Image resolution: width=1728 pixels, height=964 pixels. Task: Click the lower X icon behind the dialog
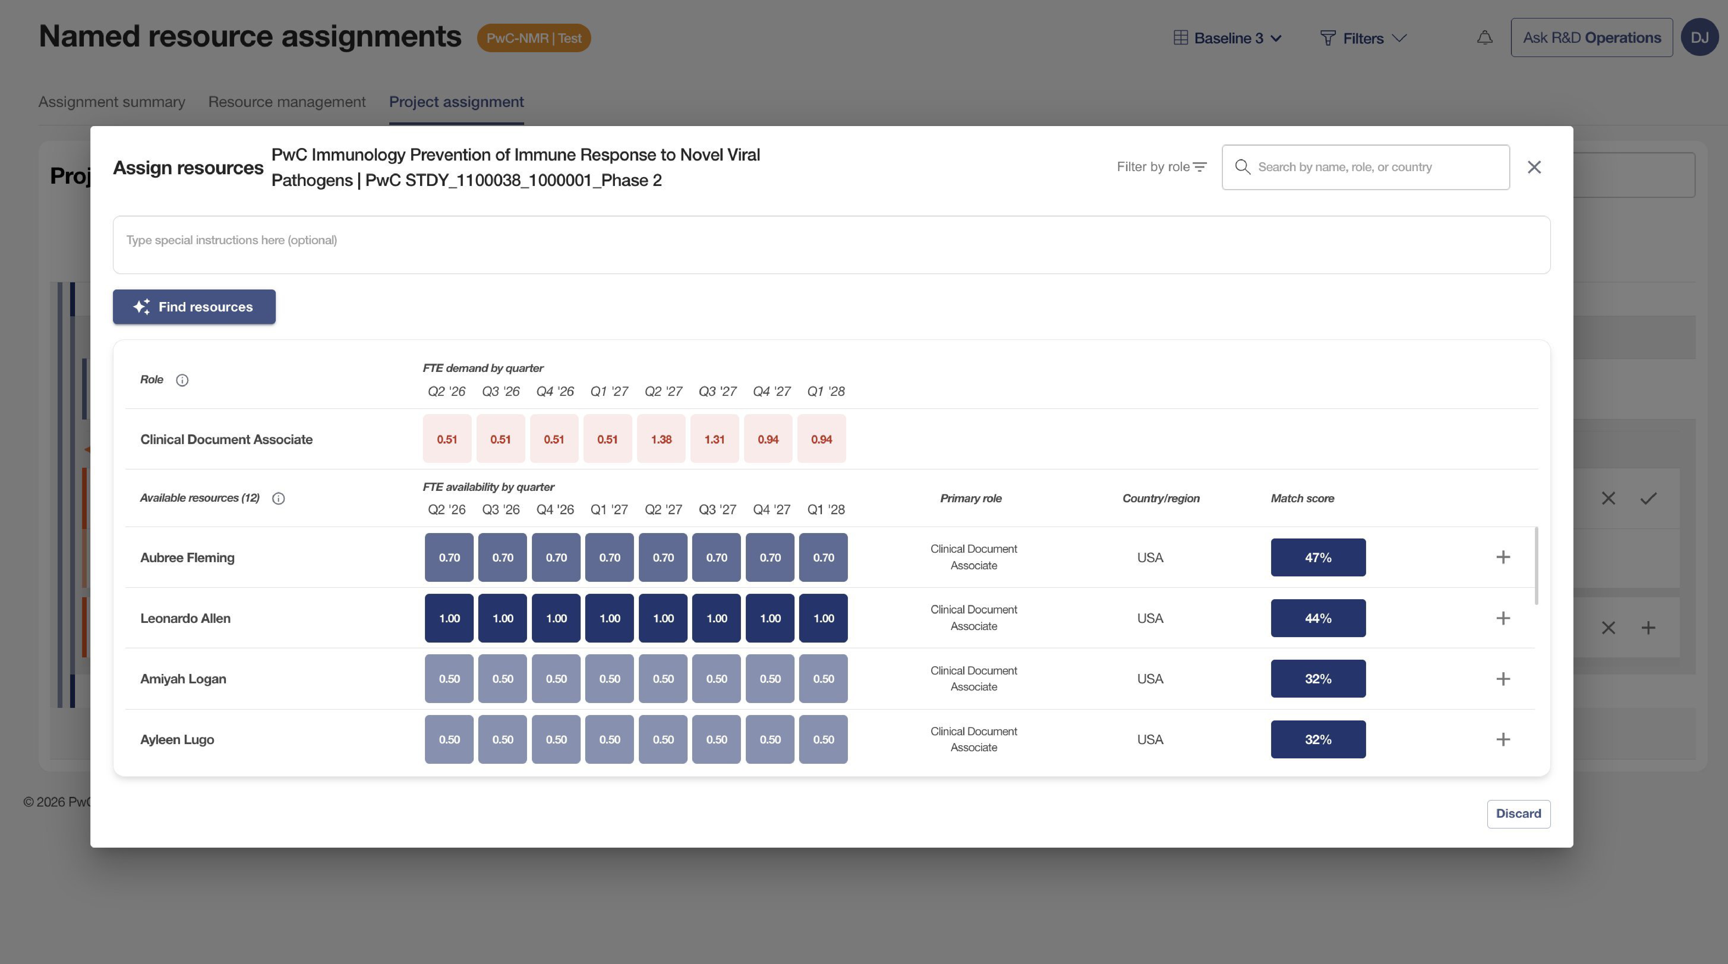click(x=1608, y=628)
